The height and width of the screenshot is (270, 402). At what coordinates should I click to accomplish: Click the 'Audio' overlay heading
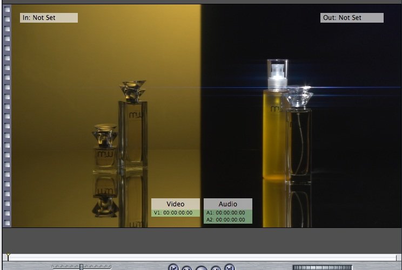pyautogui.click(x=228, y=204)
